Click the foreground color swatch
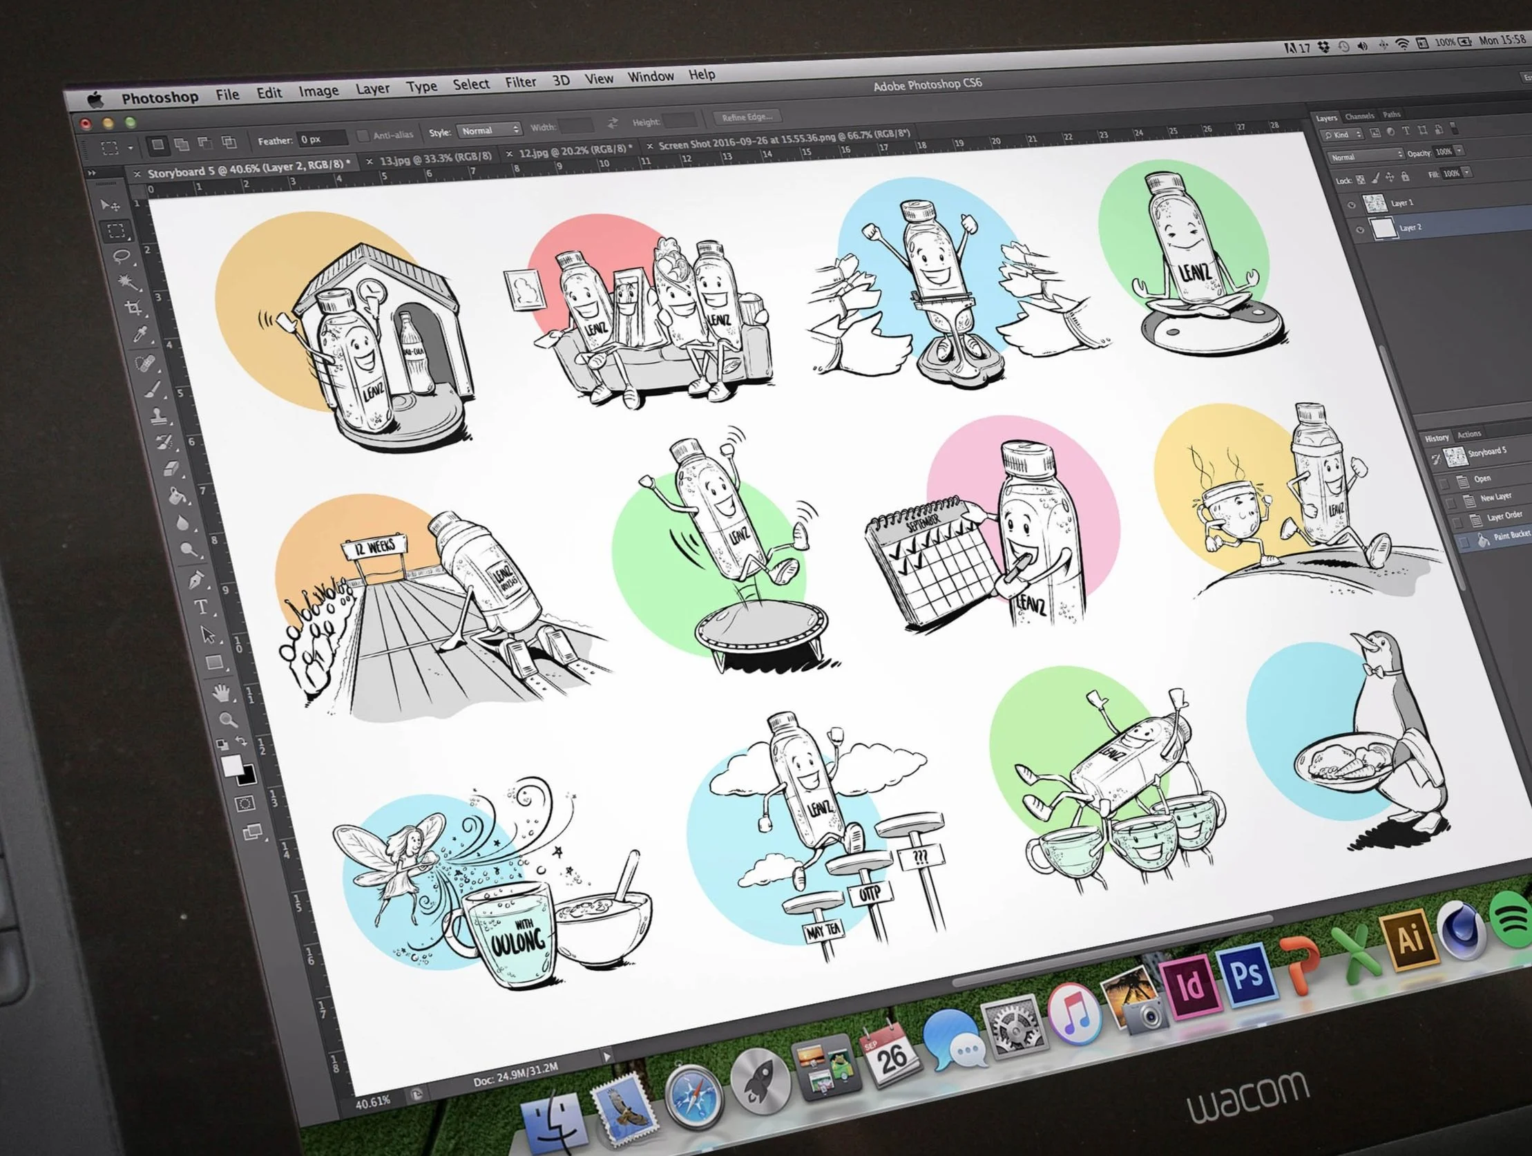 coord(232,765)
